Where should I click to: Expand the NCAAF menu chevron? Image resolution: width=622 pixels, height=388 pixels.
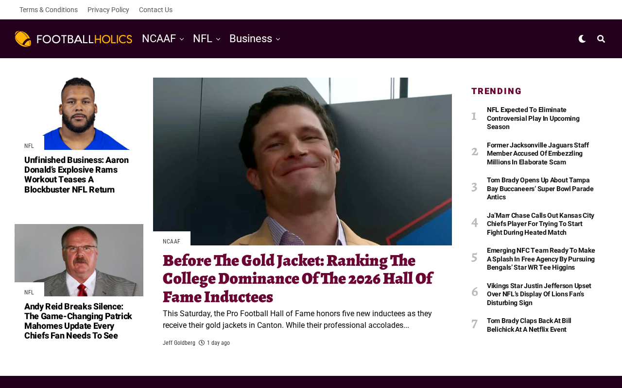coord(182,39)
